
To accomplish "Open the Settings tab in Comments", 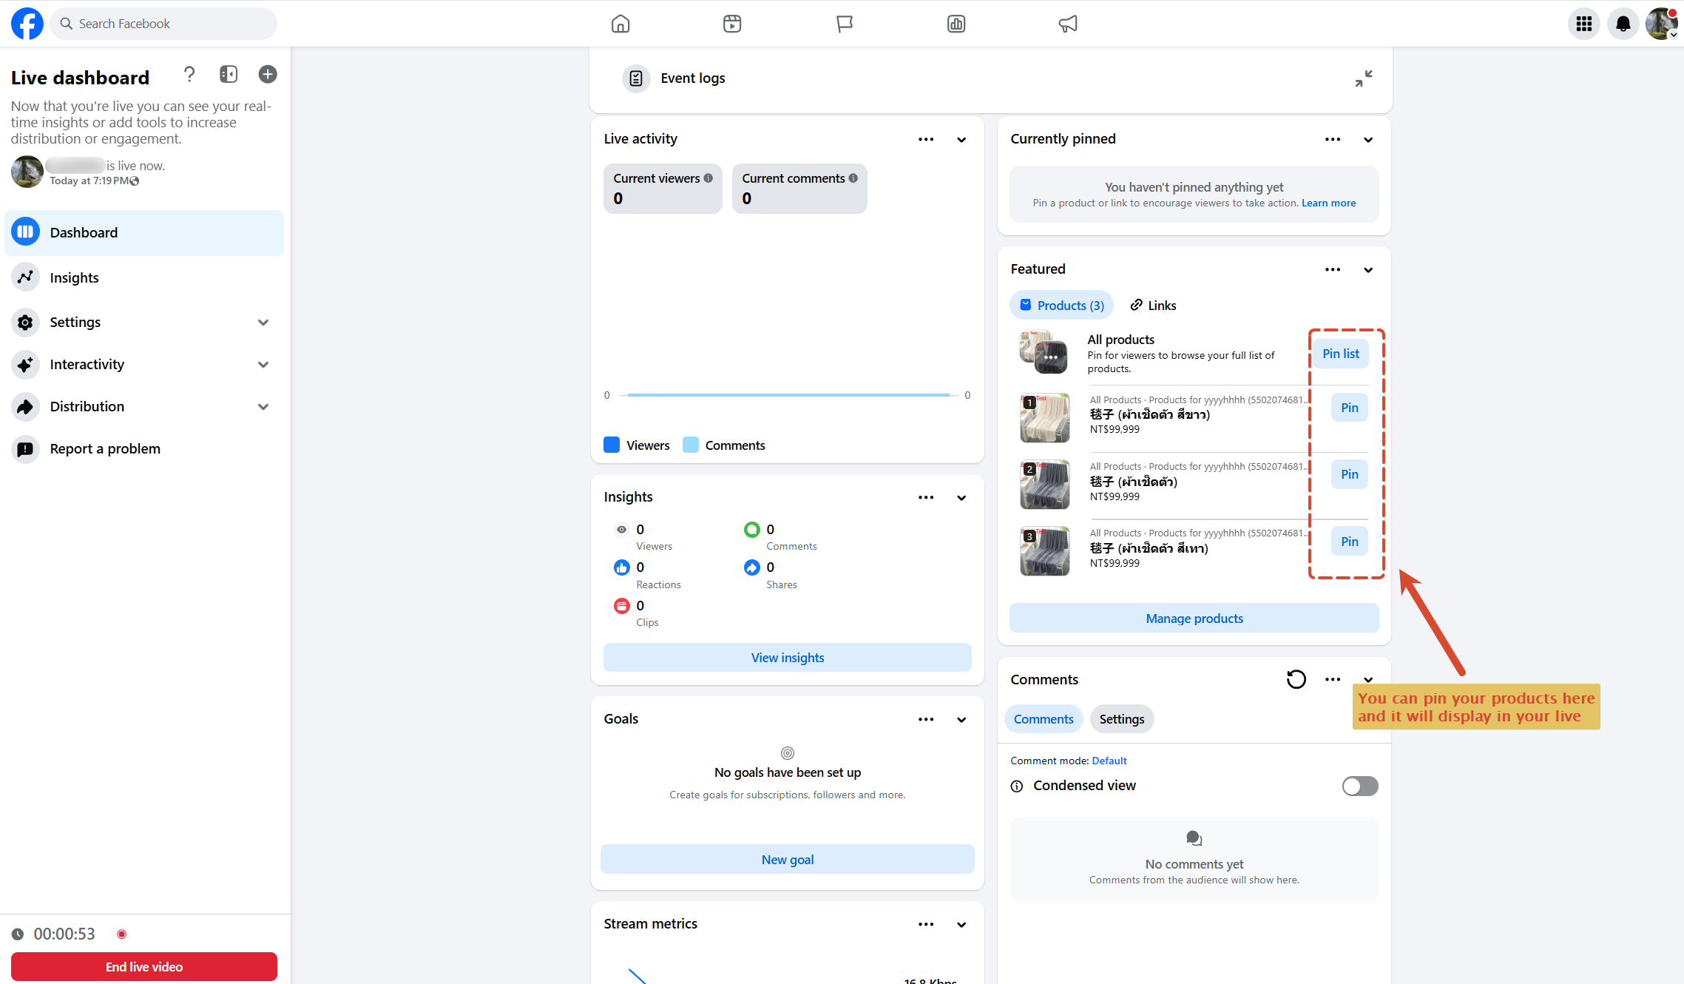I will point(1121,719).
